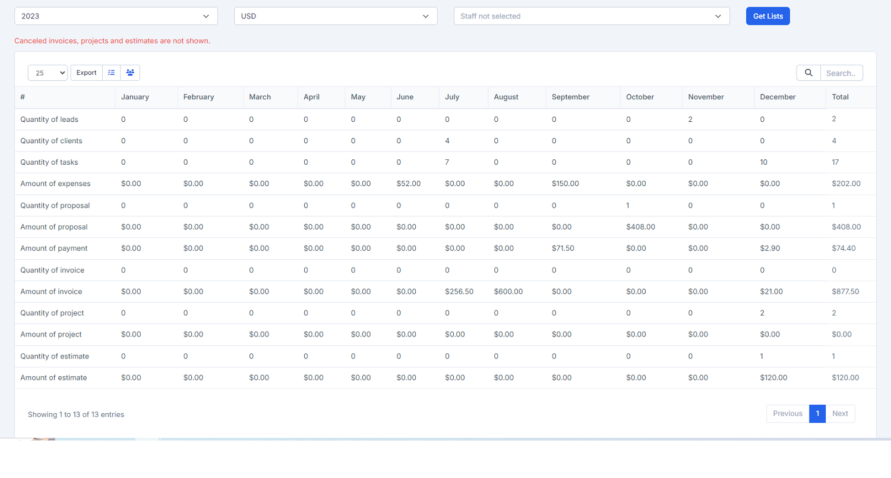The image size is (891, 478).
Task: Click the search magnifier icon
Action: (x=808, y=73)
